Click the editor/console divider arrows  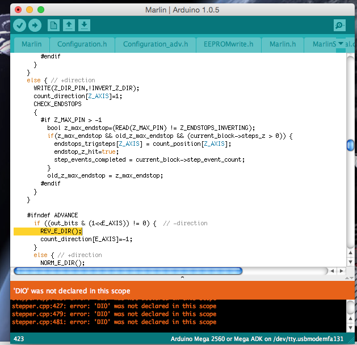182,277
